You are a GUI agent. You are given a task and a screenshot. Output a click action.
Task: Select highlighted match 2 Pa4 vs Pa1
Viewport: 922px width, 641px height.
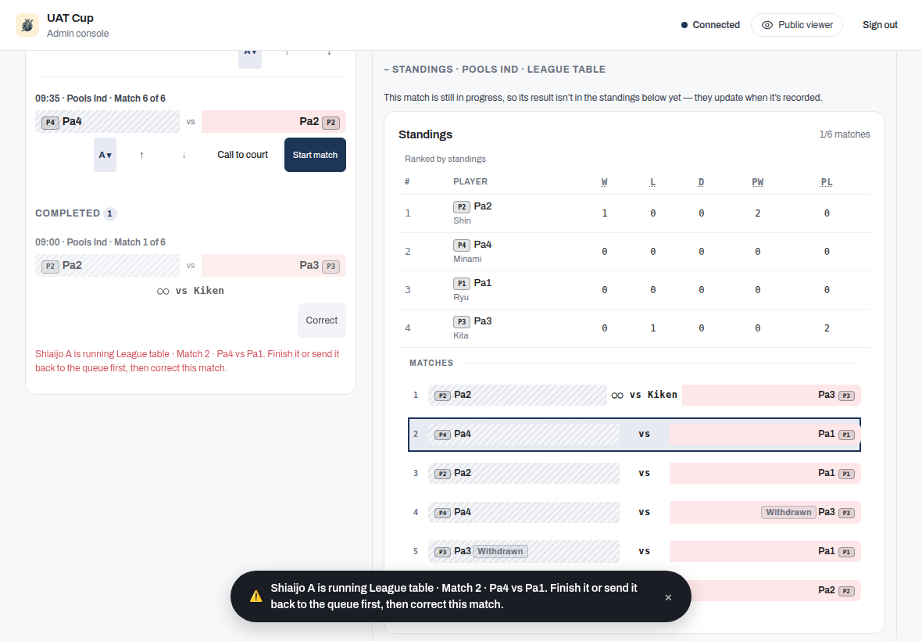coord(634,435)
